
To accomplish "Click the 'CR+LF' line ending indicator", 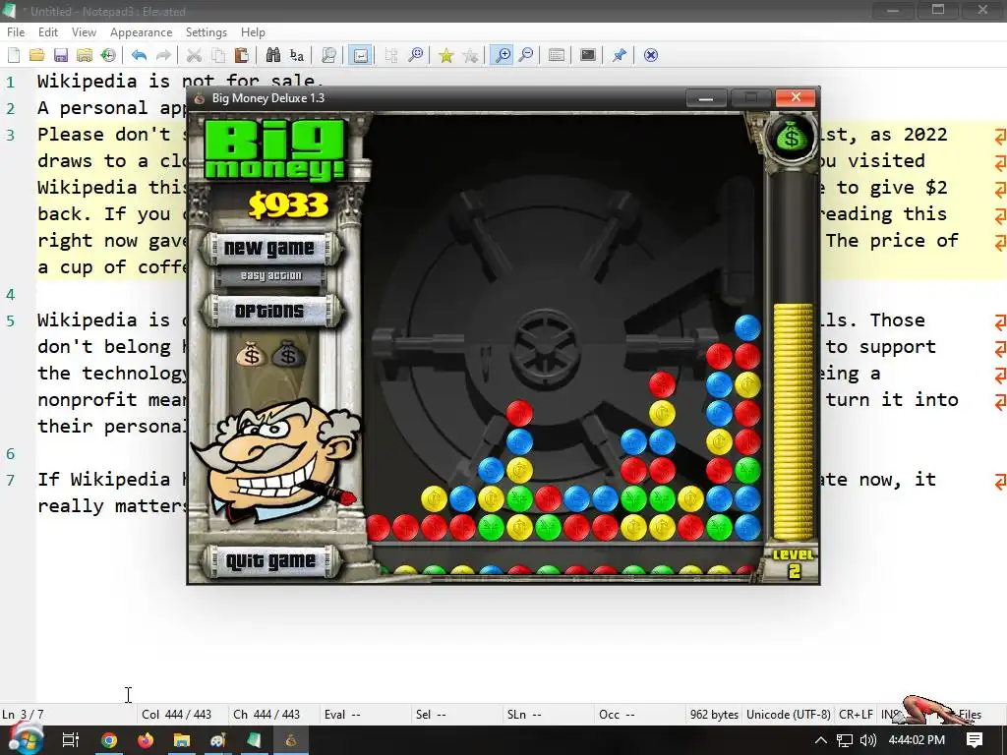I will [x=857, y=715].
